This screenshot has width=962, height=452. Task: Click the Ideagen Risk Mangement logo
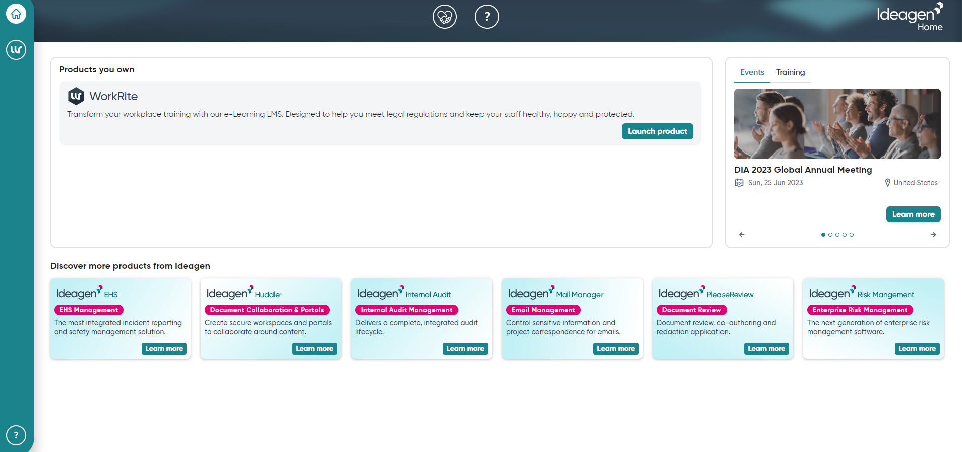862,293
